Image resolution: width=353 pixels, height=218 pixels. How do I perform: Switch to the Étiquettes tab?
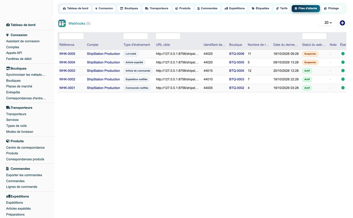point(260,9)
